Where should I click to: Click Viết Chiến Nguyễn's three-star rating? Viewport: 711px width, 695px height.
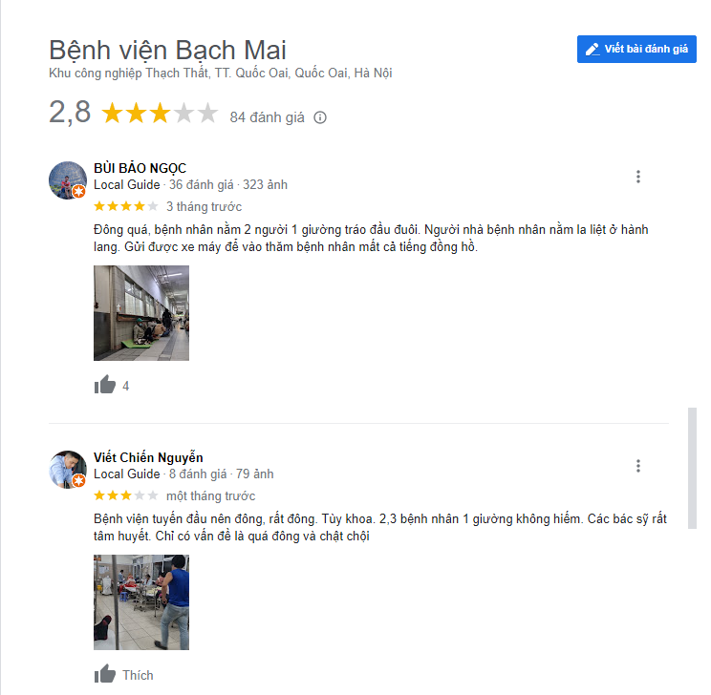click(x=125, y=495)
